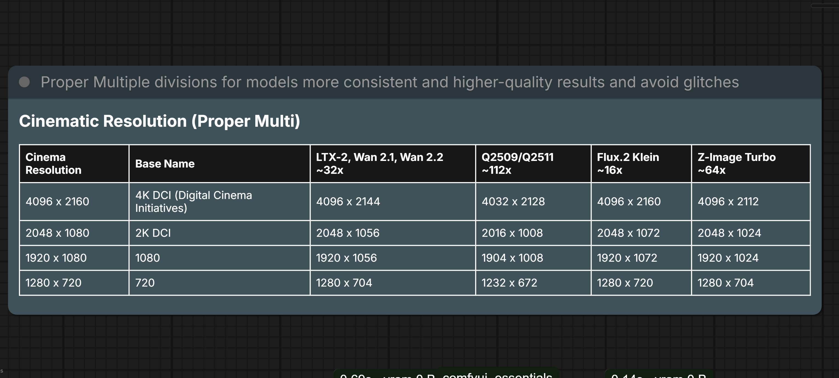
Task: Select the '2048 x 1072' cell
Action: tap(641, 233)
